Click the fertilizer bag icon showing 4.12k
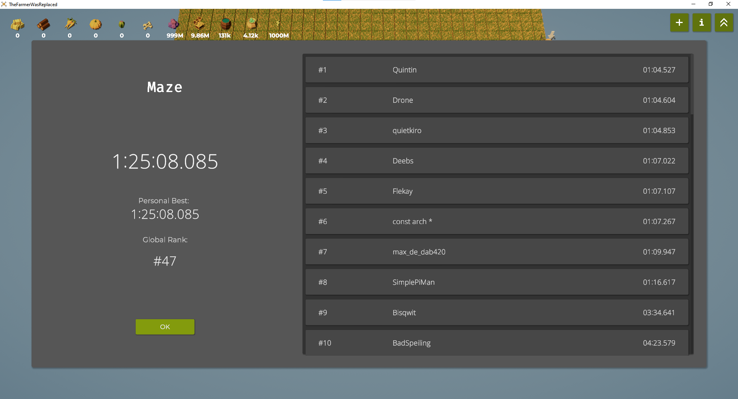Screen dimensions: 738x399 click(x=252, y=24)
